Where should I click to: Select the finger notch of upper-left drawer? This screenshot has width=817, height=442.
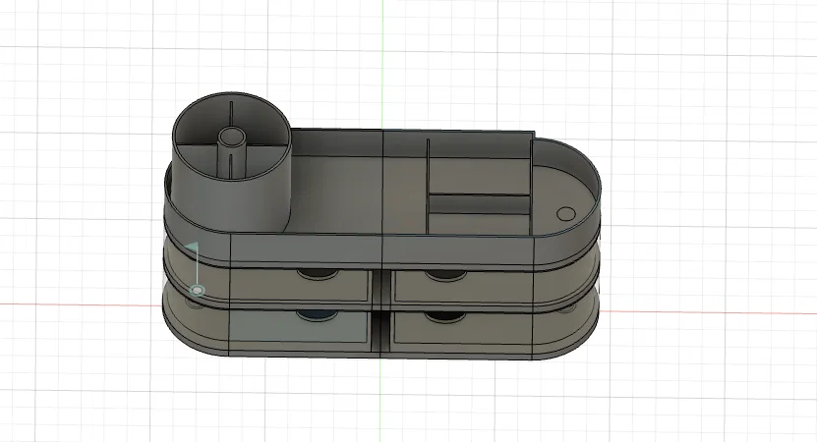click(x=318, y=274)
